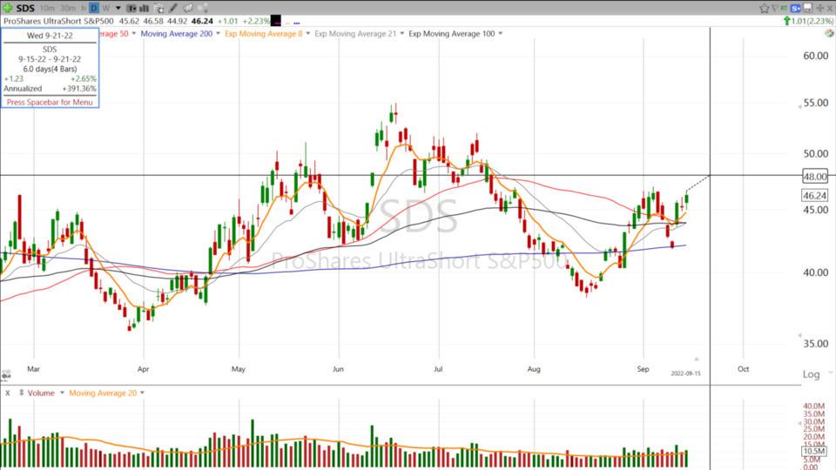The image size is (836, 470).
Task: Click the 46.24 current price label
Action: [x=815, y=196]
